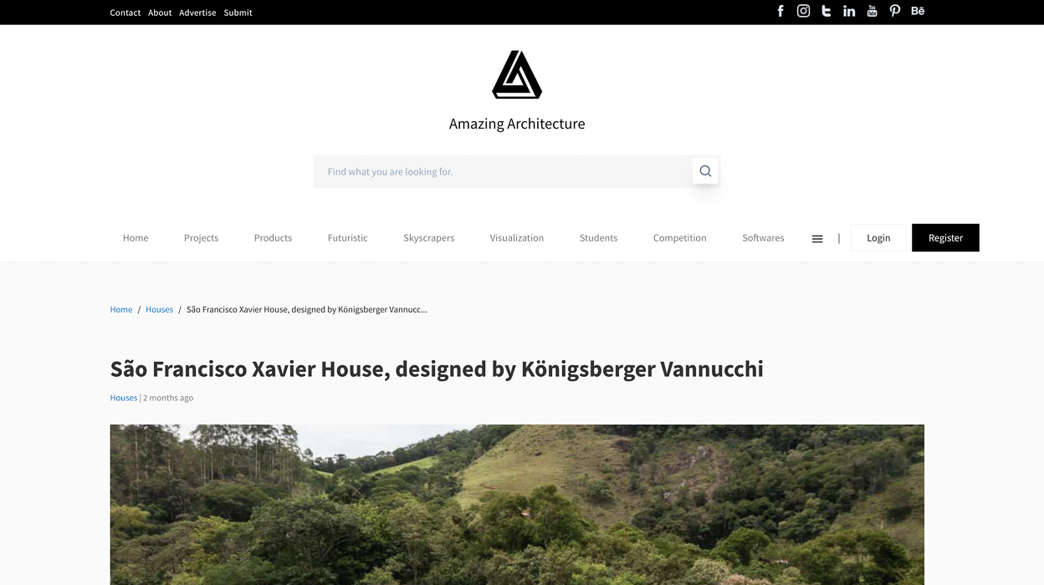The width and height of the screenshot is (1044, 585).
Task: Click the magnifier search icon button
Action: pyautogui.click(x=705, y=171)
